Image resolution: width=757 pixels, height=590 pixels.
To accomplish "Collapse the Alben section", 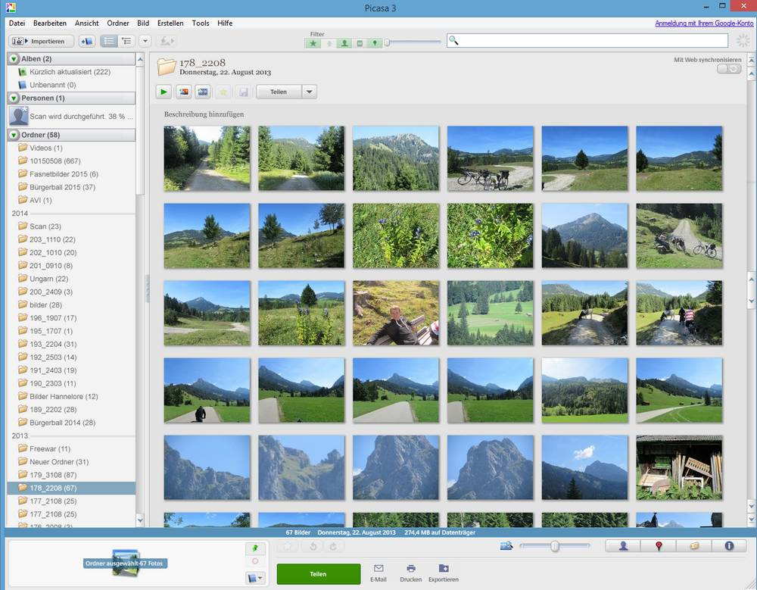I will pyautogui.click(x=14, y=58).
